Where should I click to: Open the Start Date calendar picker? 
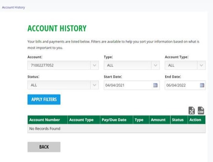click(155, 85)
